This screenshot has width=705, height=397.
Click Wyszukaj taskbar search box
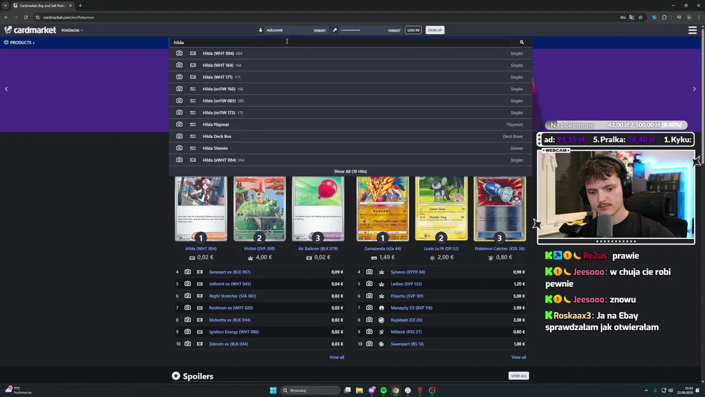click(x=310, y=390)
